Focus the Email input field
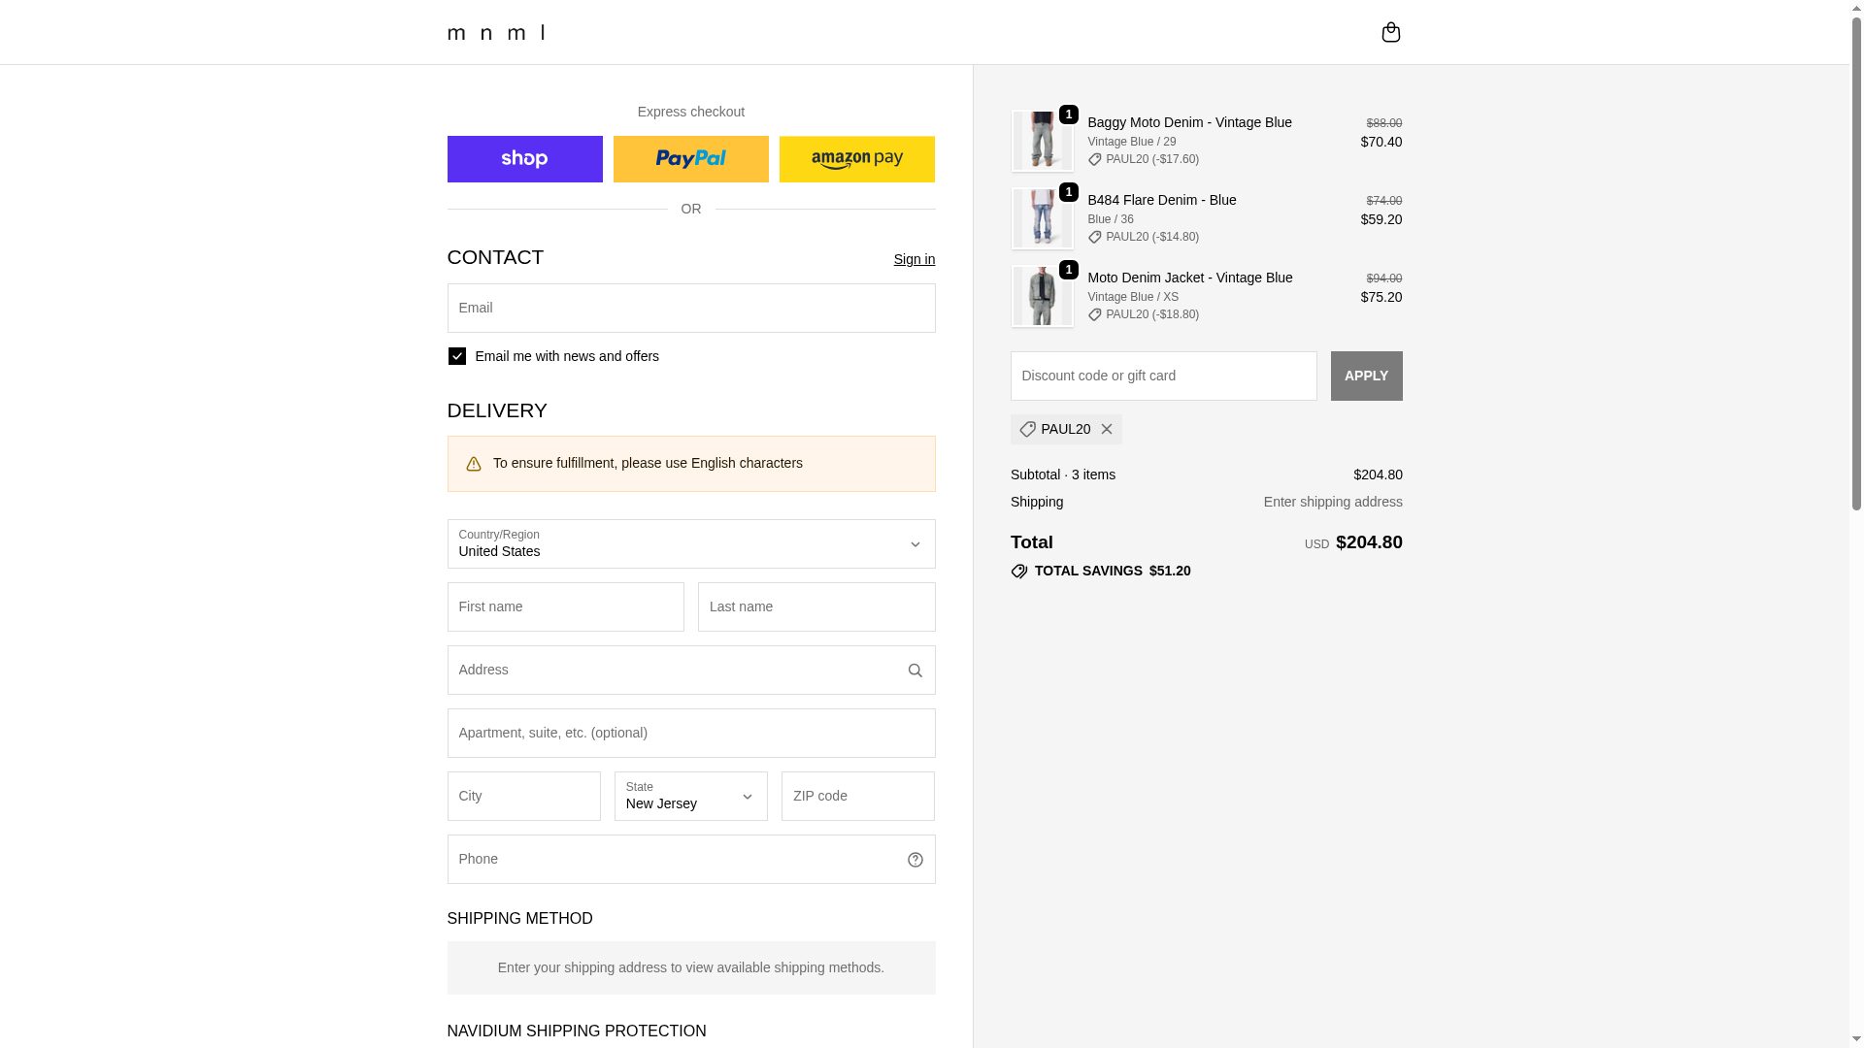Image resolution: width=1864 pixels, height=1048 pixels. [690, 309]
